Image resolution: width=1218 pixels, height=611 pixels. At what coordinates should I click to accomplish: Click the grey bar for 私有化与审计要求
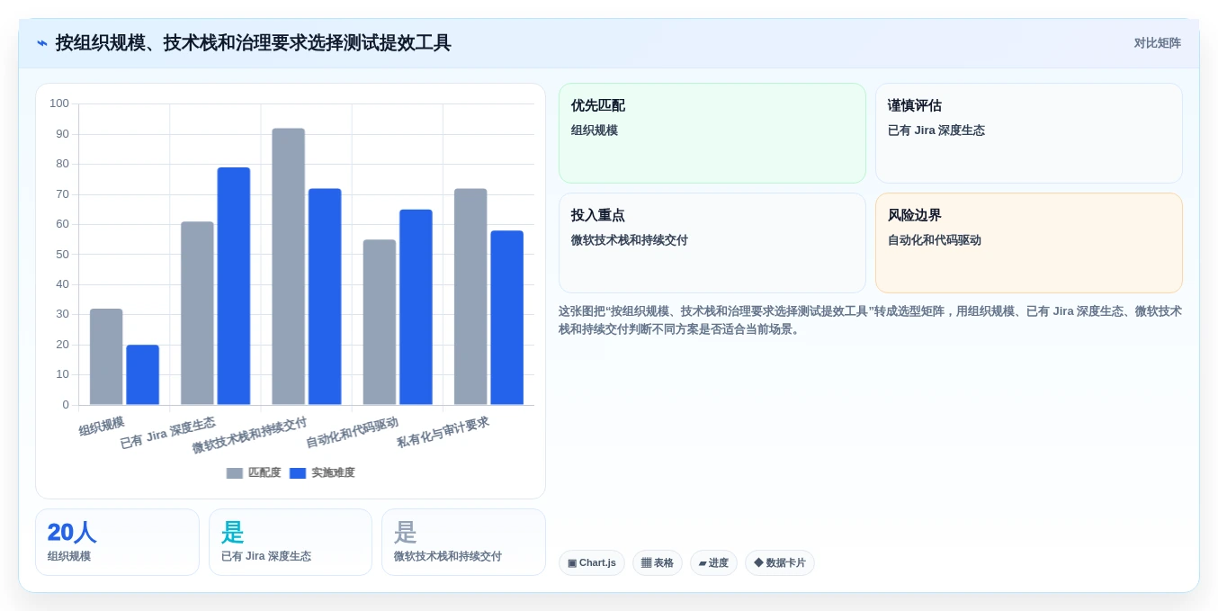coord(470,297)
